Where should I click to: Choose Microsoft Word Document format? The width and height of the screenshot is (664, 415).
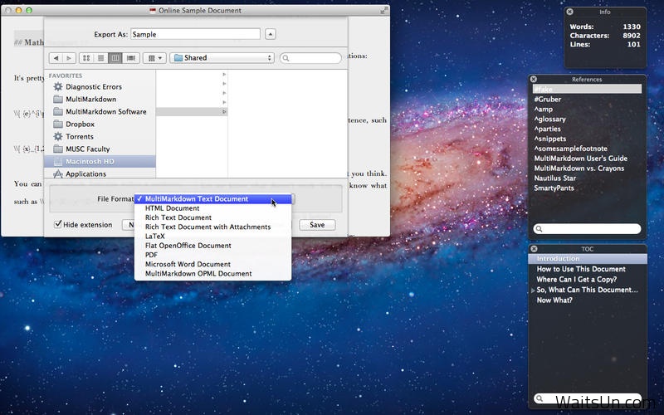pyautogui.click(x=213, y=264)
